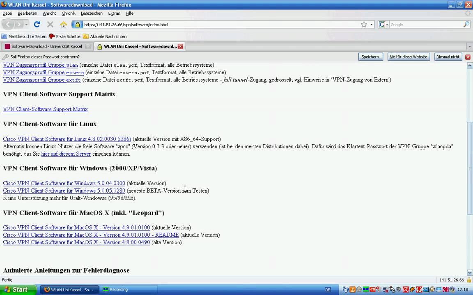Screen dimensions: 473x295
Task: Go to the Home page icon
Action: tap(63, 25)
